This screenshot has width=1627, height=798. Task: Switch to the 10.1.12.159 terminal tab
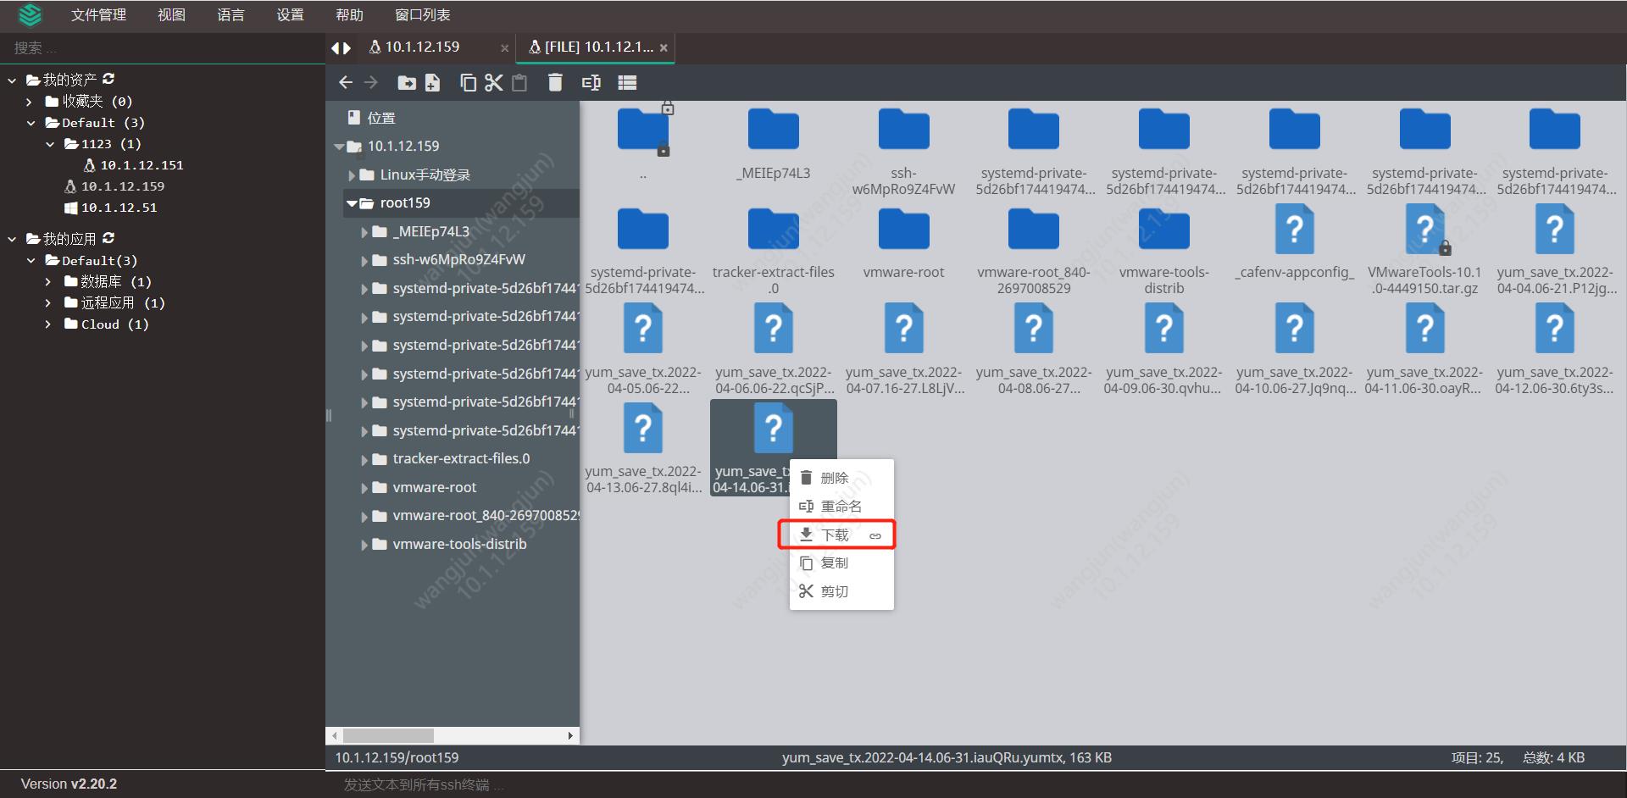422,47
